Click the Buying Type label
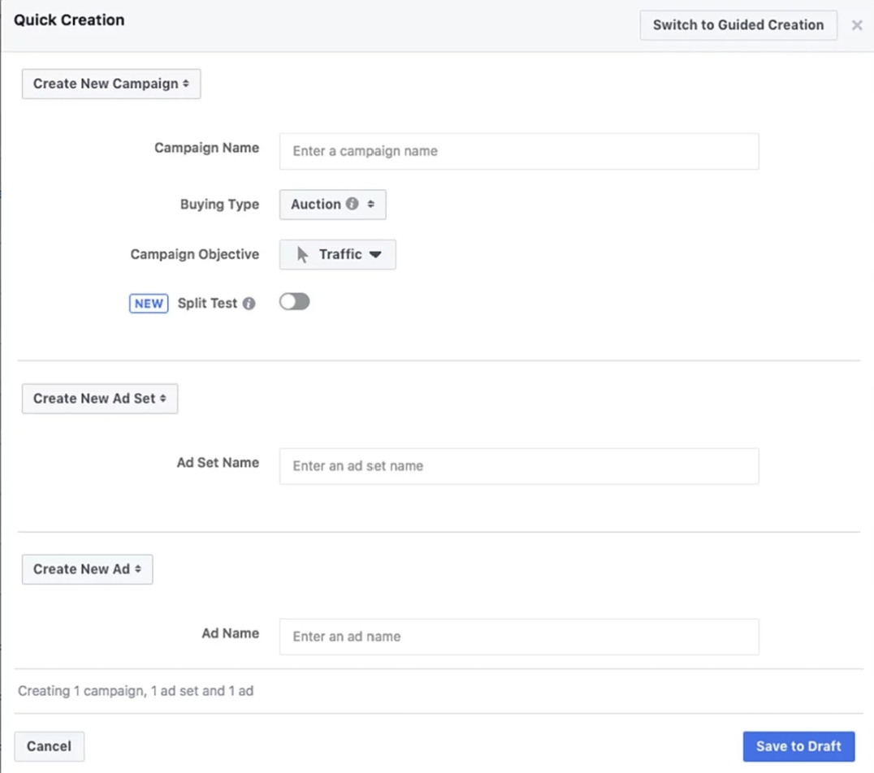Screen dimensions: 874x773 point(219,205)
